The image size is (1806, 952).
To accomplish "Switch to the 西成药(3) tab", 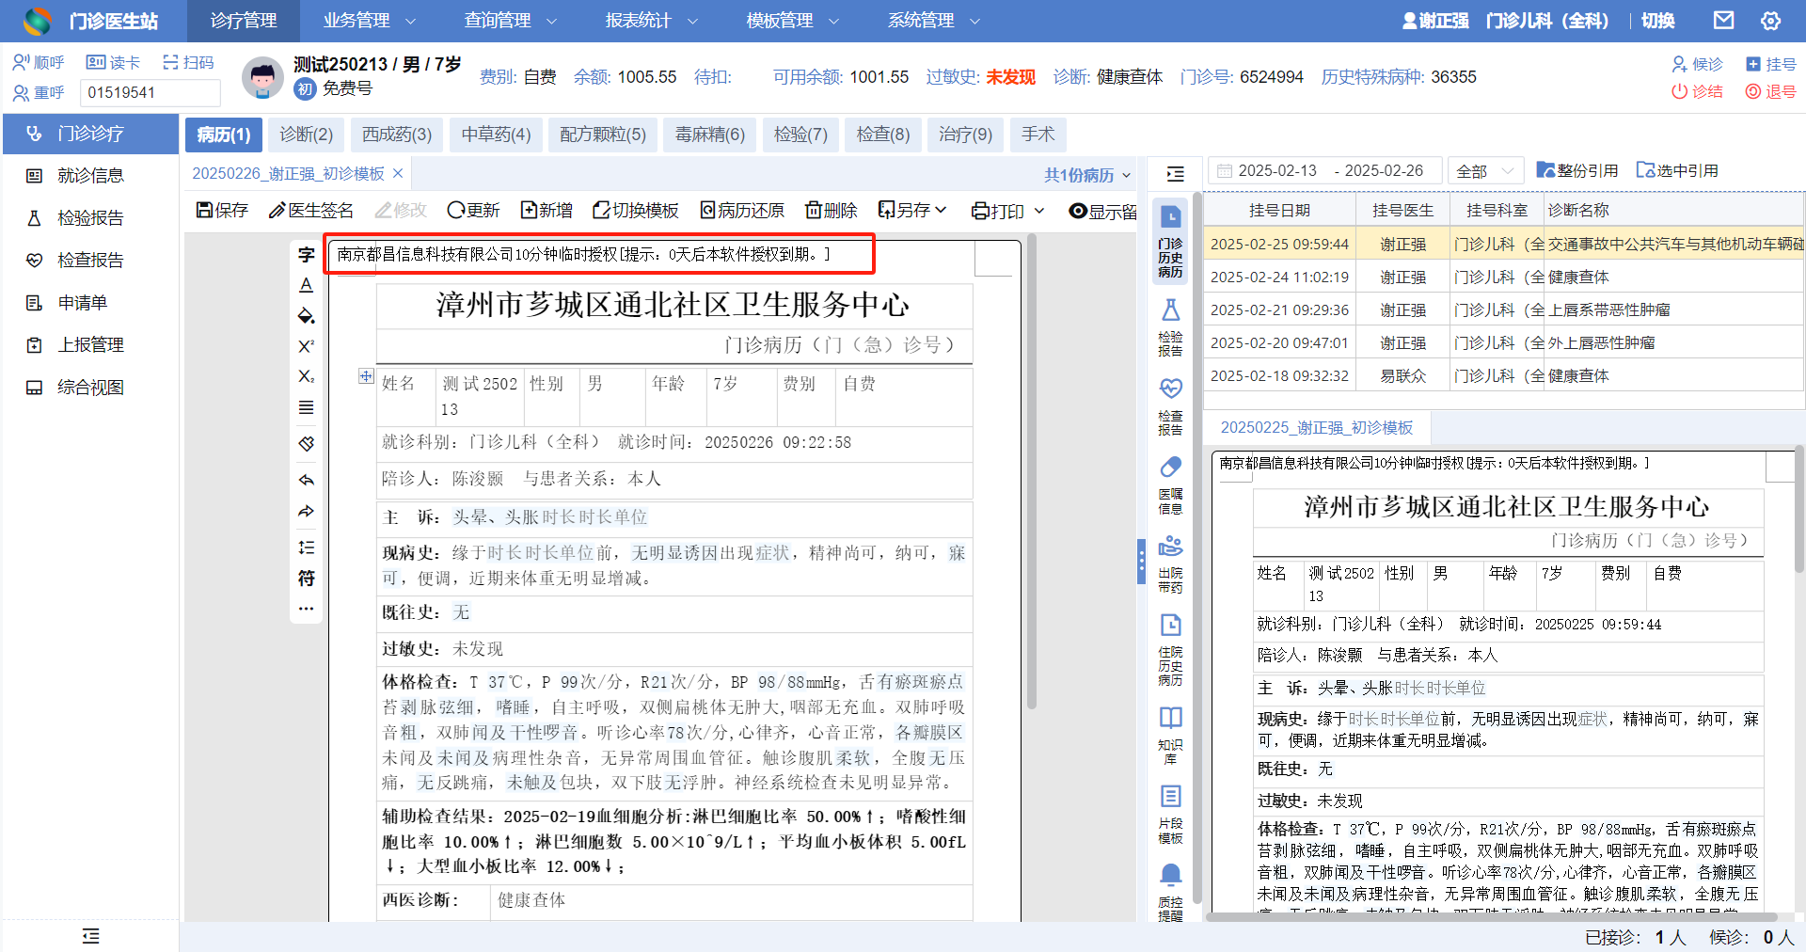I will click(x=396, y=135).
